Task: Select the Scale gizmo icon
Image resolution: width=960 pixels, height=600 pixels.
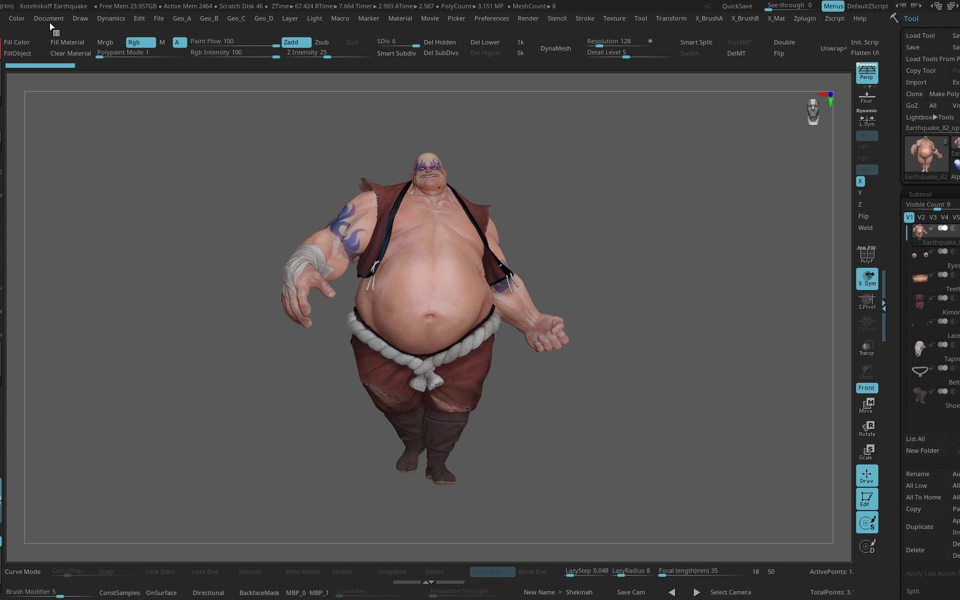Action: pyautogui.click(x=867, y=452)
